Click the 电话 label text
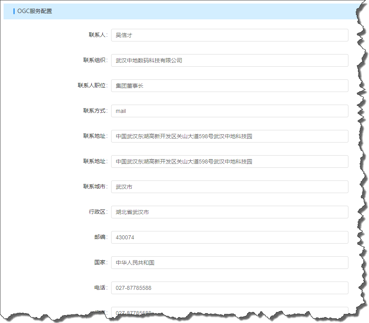 (x=100, y=288)
